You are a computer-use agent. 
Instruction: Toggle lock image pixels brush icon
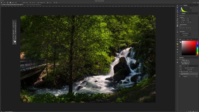183,72
